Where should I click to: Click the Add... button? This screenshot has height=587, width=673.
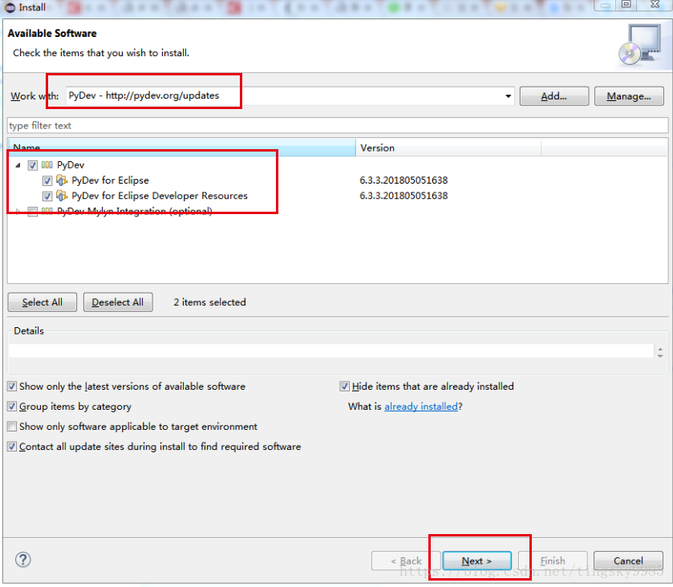pyautogui.click(x=554, y=96)
